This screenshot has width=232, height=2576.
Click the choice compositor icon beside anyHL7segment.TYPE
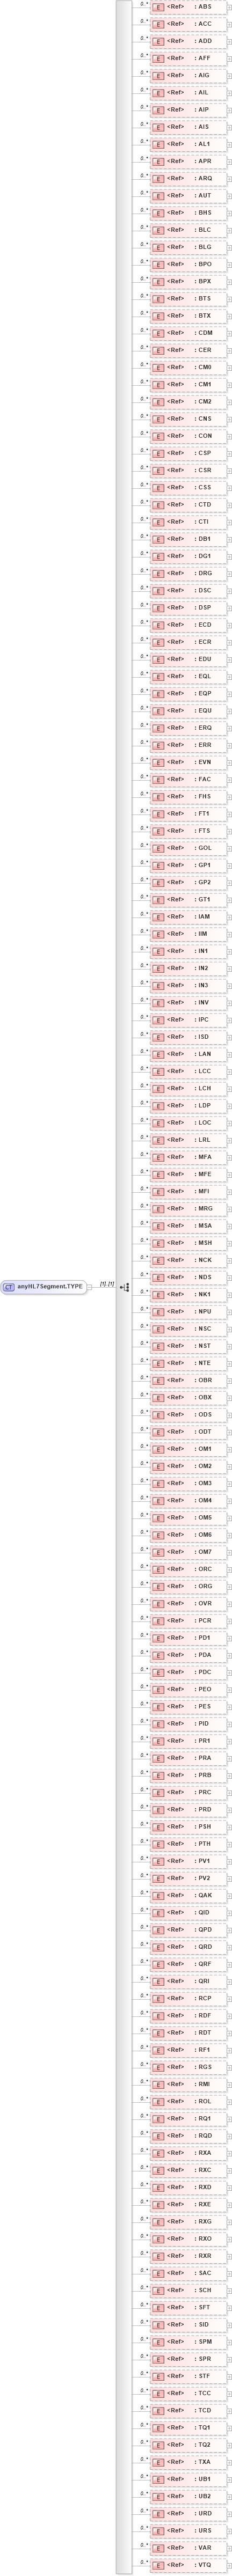tap(126, 1287)
